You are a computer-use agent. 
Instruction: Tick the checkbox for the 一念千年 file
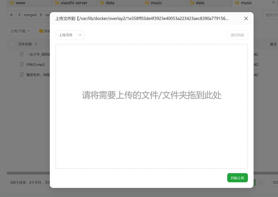click(12, 54)
